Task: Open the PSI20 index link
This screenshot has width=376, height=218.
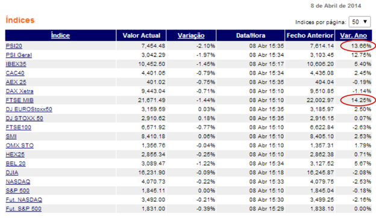Action: [14, 46]
